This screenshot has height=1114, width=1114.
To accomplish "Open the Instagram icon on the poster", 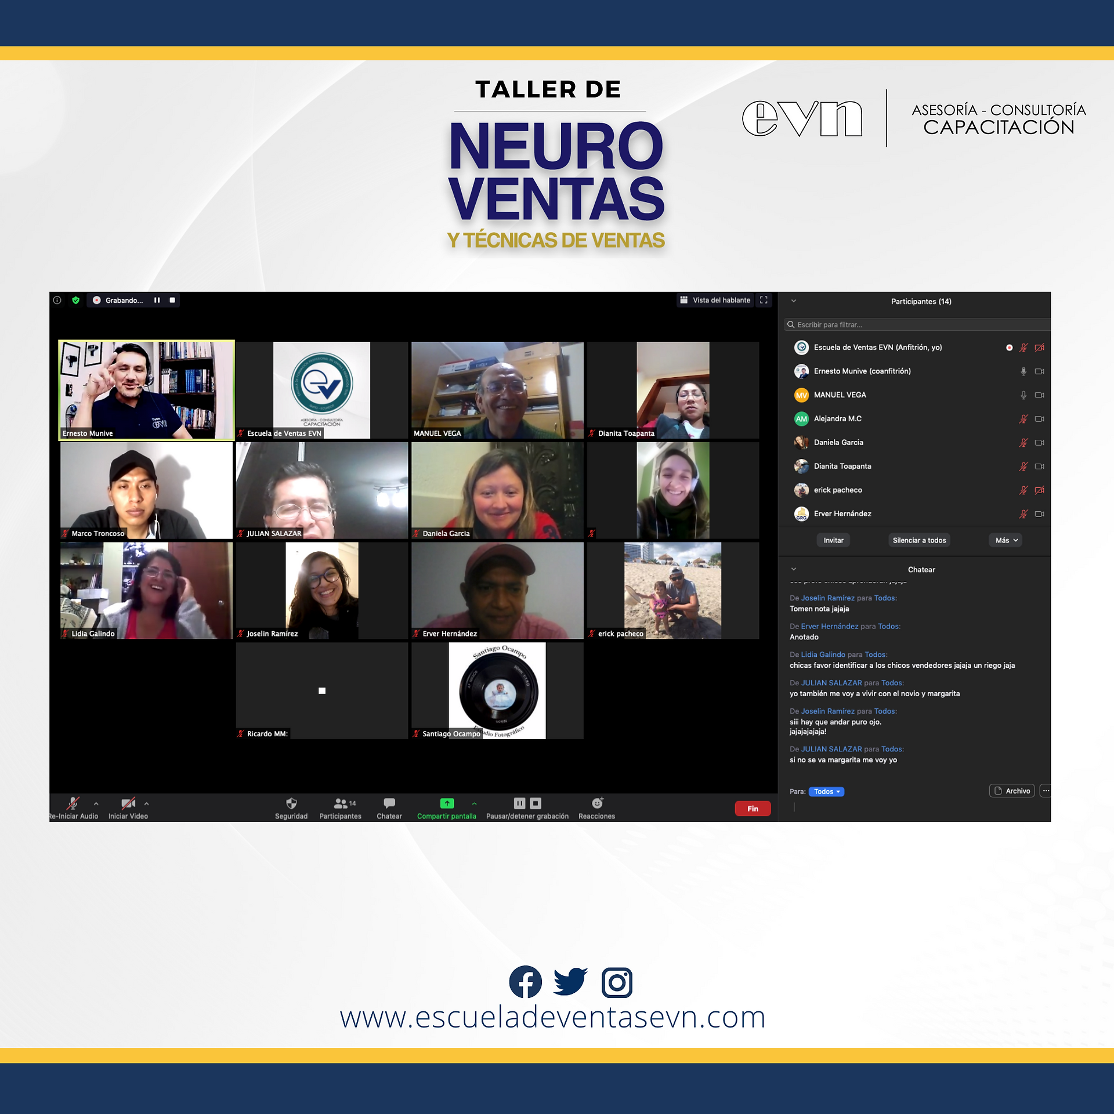I will tap(617, 982).
